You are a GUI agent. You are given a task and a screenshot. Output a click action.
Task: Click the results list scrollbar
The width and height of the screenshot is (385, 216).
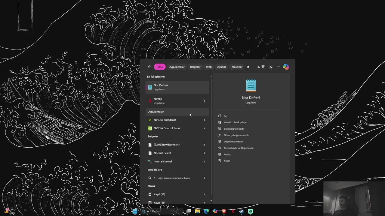211,136
